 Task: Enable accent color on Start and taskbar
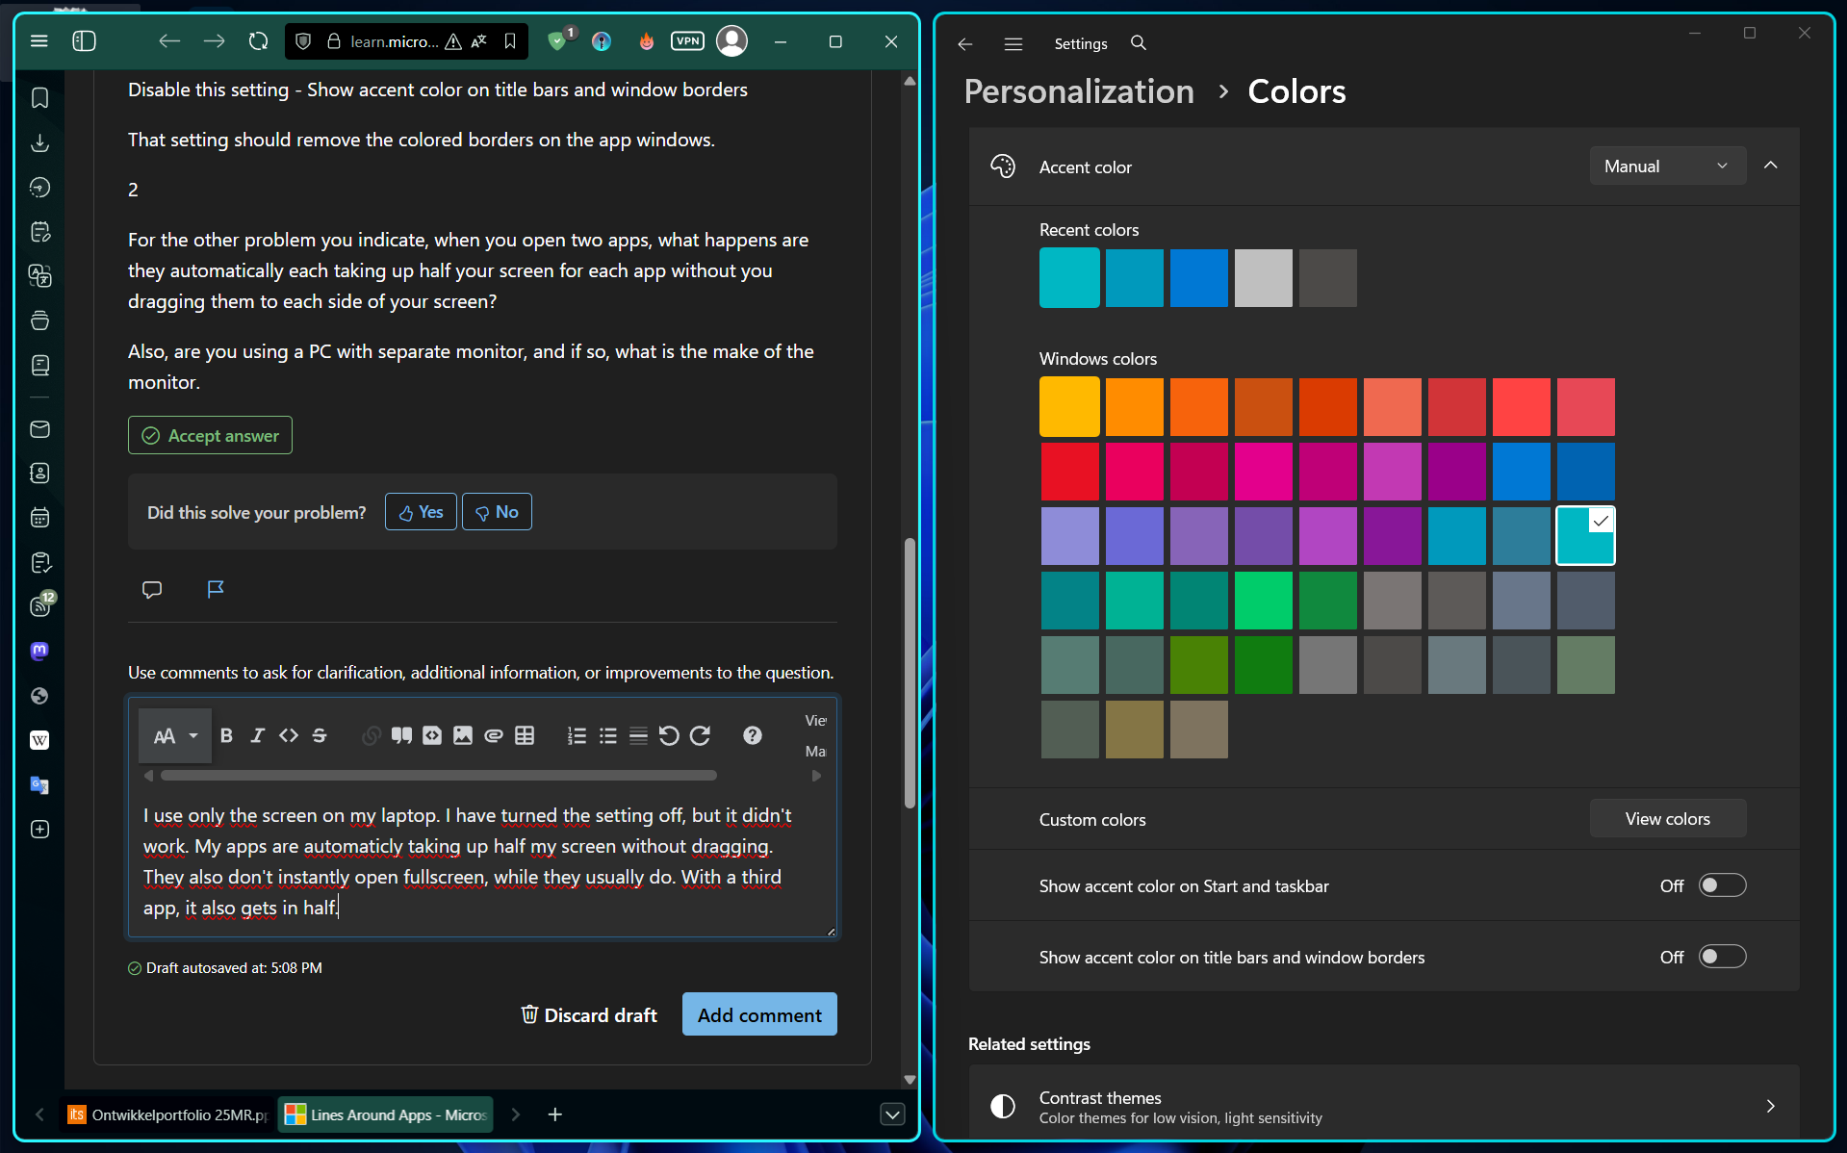pyautogui.click(x=1722, y=885)
